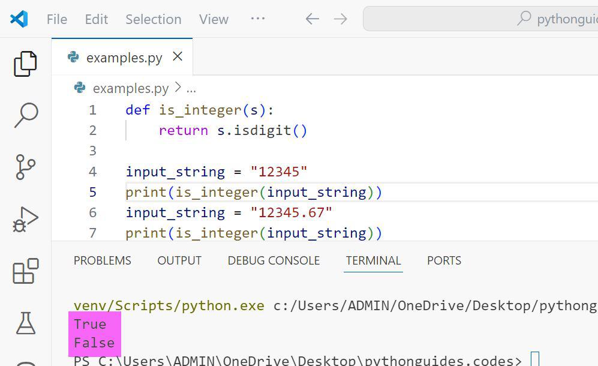Close the examples.py editor tab
Image resolution: width=598 pixels, height=366 pixels.
pos(177,57)
